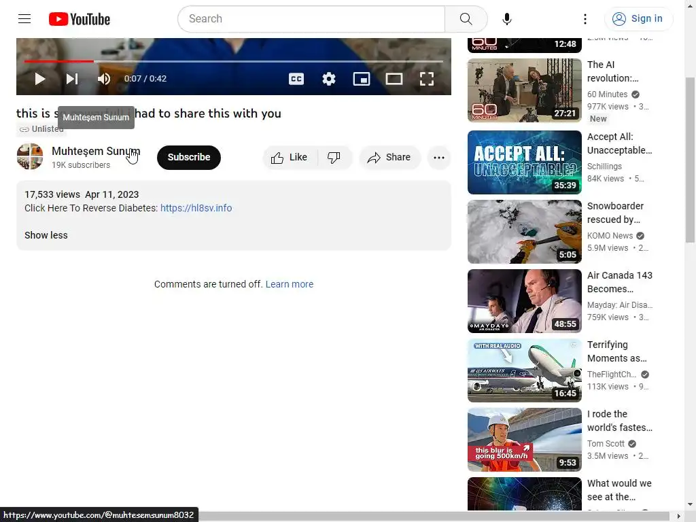
Task: Open Tom Scott fastest train thumbnail
Action: 524,440
